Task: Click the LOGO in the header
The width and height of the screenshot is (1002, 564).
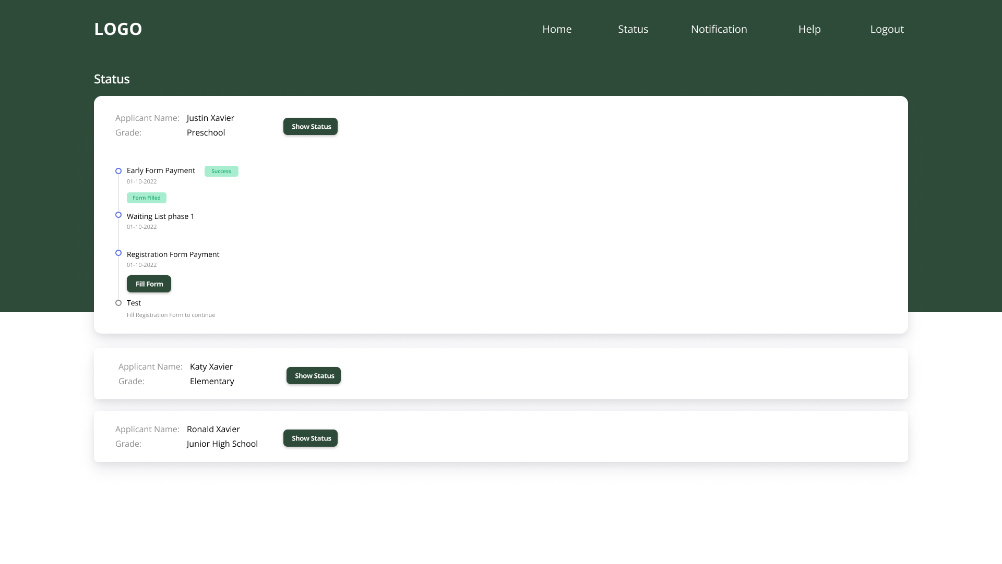Action: pyautogui.click(x=118, y=29)
